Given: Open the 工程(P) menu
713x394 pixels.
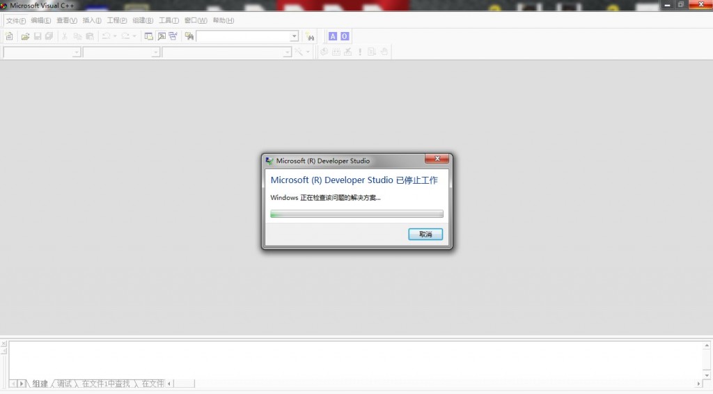Looking at the screenshot, I should [x=117, y=20].
